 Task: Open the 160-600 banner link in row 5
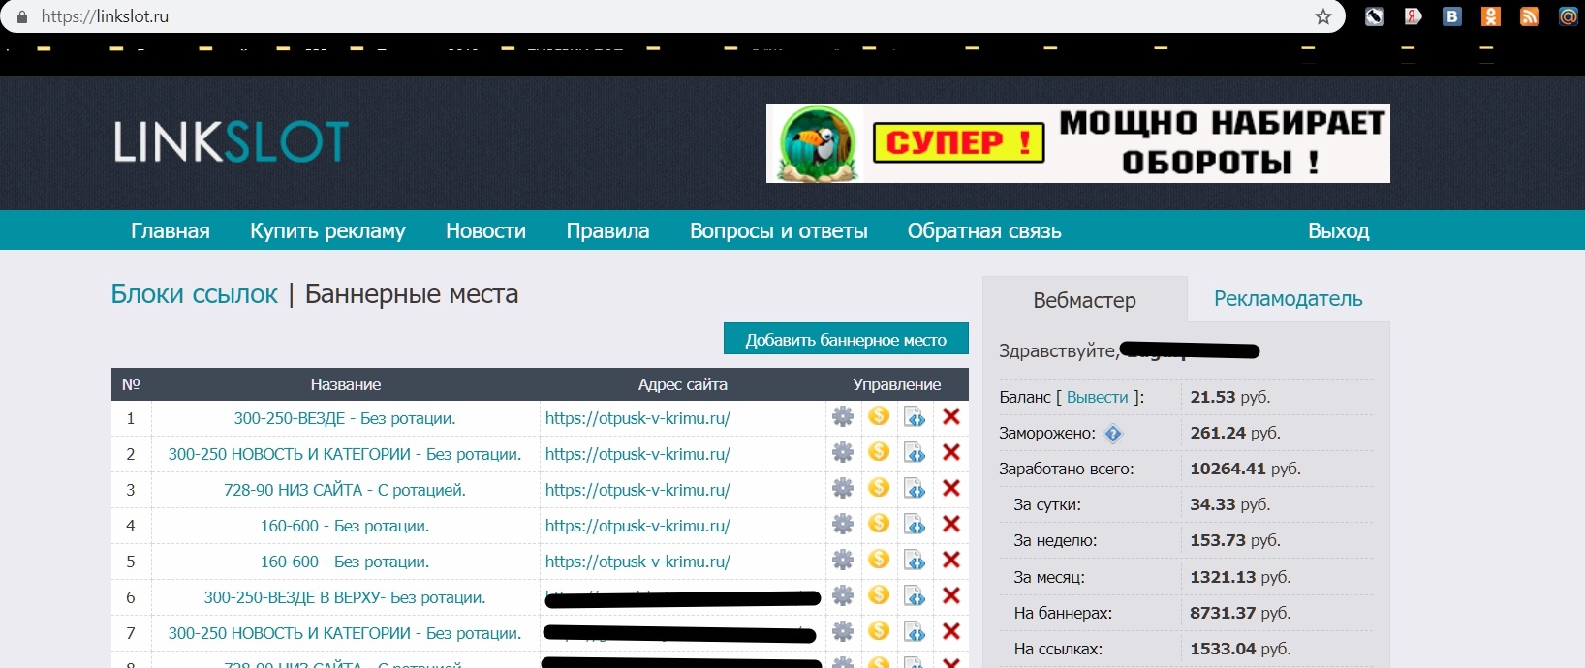tap(345, 562)
